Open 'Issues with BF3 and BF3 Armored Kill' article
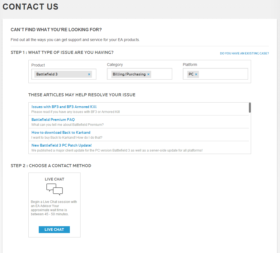The height and width of the screenshot is (253, 280). 64,107
